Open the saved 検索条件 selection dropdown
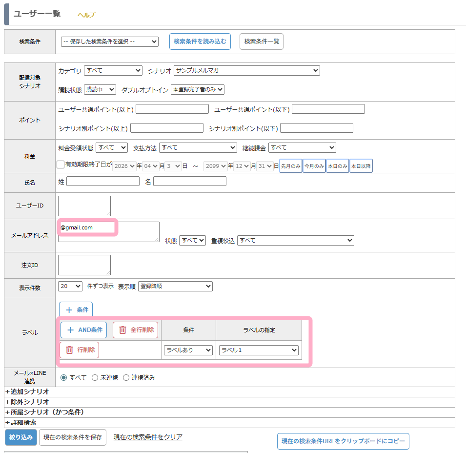 tap(110, 41)
